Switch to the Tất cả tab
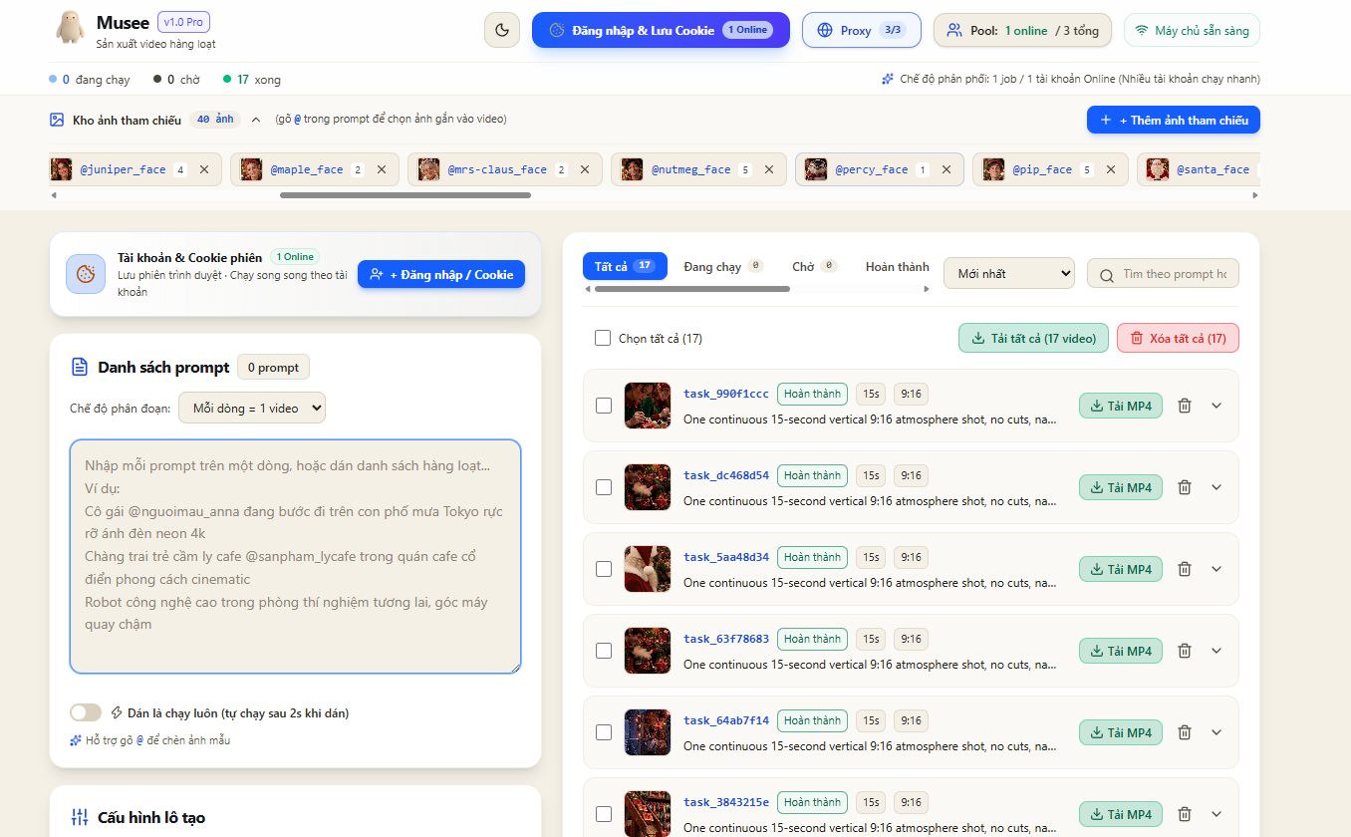Screen dimensions: 1351x837 625,266
